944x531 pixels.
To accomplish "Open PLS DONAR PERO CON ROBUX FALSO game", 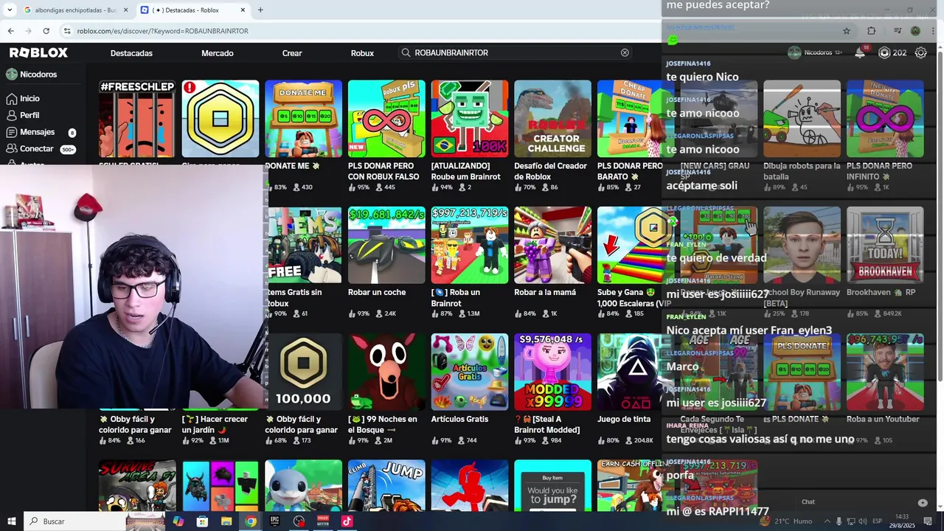I will point(386,118).
